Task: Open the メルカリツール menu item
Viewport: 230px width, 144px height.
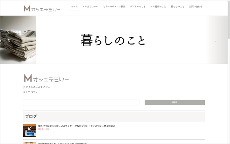Action: pyautogui.click(x=90, y=6)
